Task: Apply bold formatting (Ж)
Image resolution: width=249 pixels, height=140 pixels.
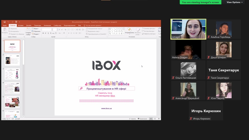Action: [43, 33]
